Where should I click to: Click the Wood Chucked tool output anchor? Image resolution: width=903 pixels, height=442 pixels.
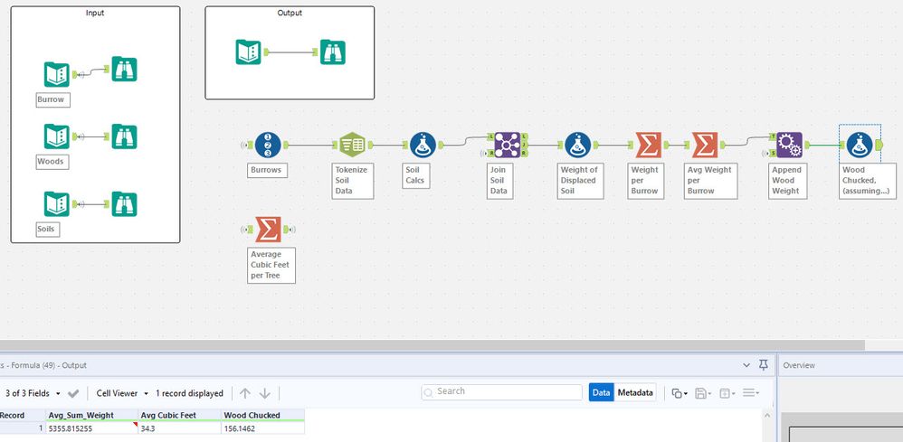click(x=879, y=145)
